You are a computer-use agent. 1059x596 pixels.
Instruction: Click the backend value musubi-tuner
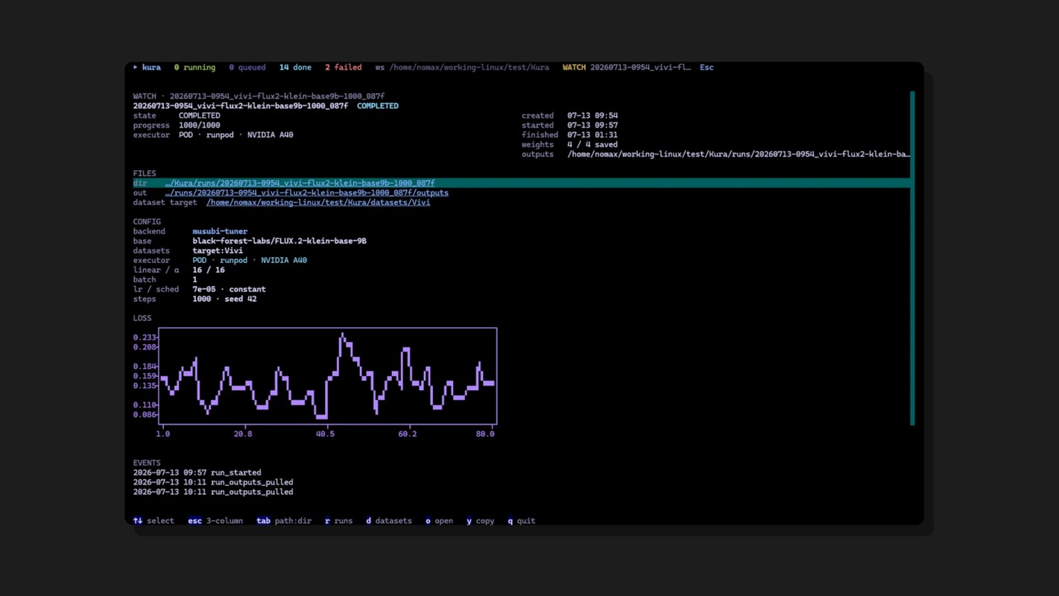[x=220, y=232]
